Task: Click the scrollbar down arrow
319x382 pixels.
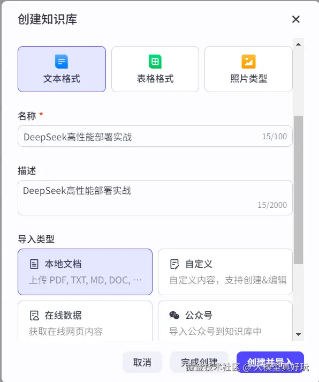Action: point(298,334)
